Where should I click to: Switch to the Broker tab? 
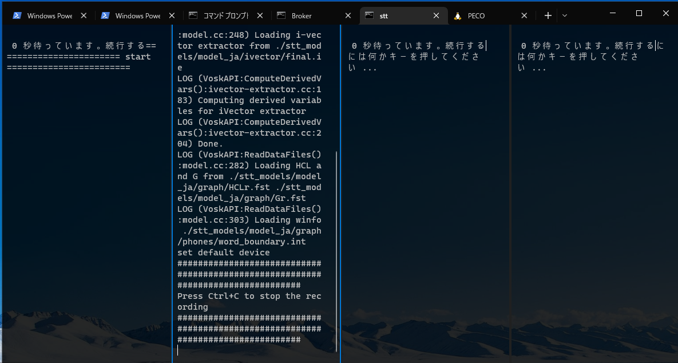(x=314, y=15)
